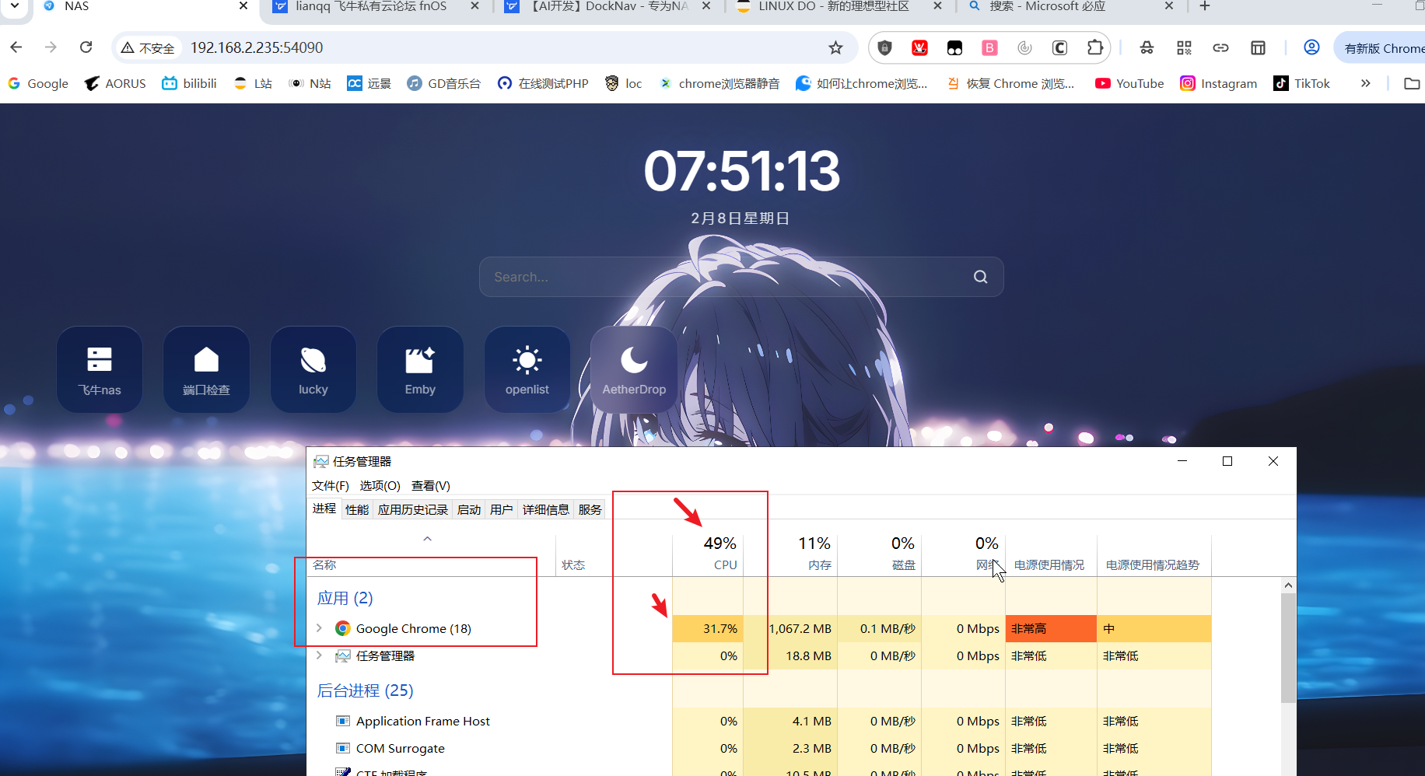The height and width of the screenshot is (776, 1425).
Task: Open the bilibili bookmark
Action: [189, 83]
